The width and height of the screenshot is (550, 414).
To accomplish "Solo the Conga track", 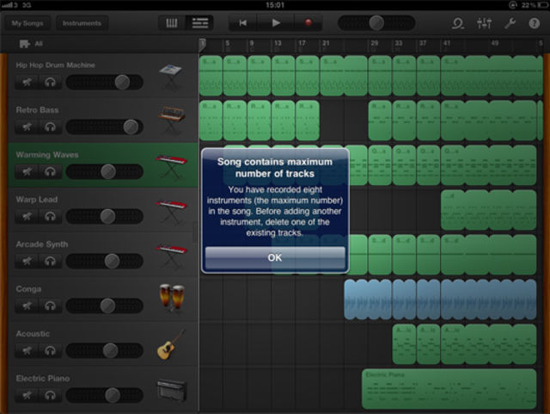I will pyautogui.click(x=50, y=306).
